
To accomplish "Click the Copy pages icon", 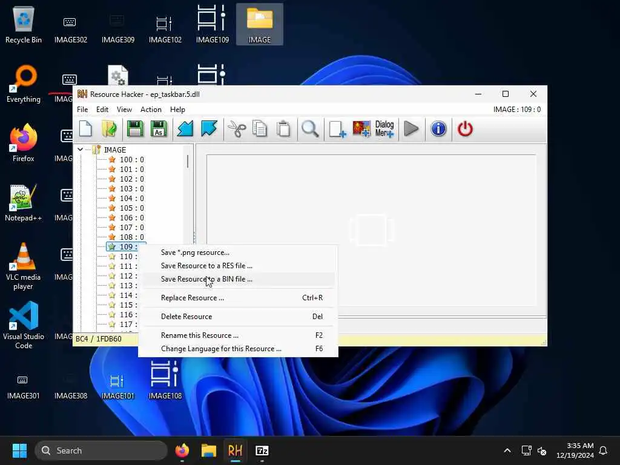I will 260,129.
